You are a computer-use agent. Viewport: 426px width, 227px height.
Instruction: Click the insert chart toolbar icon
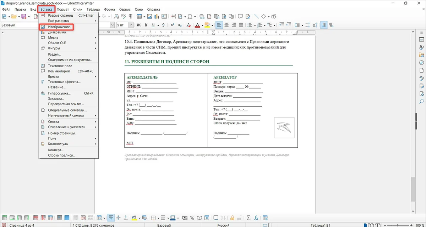point(157,16)
